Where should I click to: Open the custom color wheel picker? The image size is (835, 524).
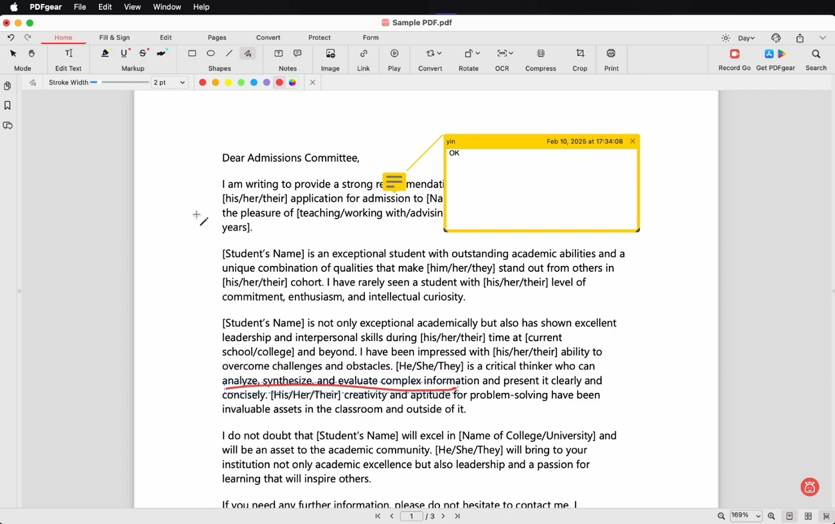(293, 83)
